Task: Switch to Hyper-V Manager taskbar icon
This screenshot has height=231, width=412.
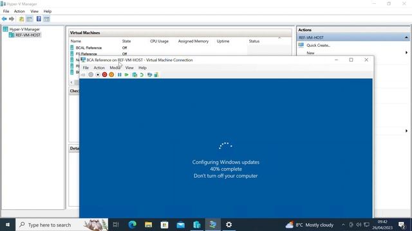Action: coord(197,225)
